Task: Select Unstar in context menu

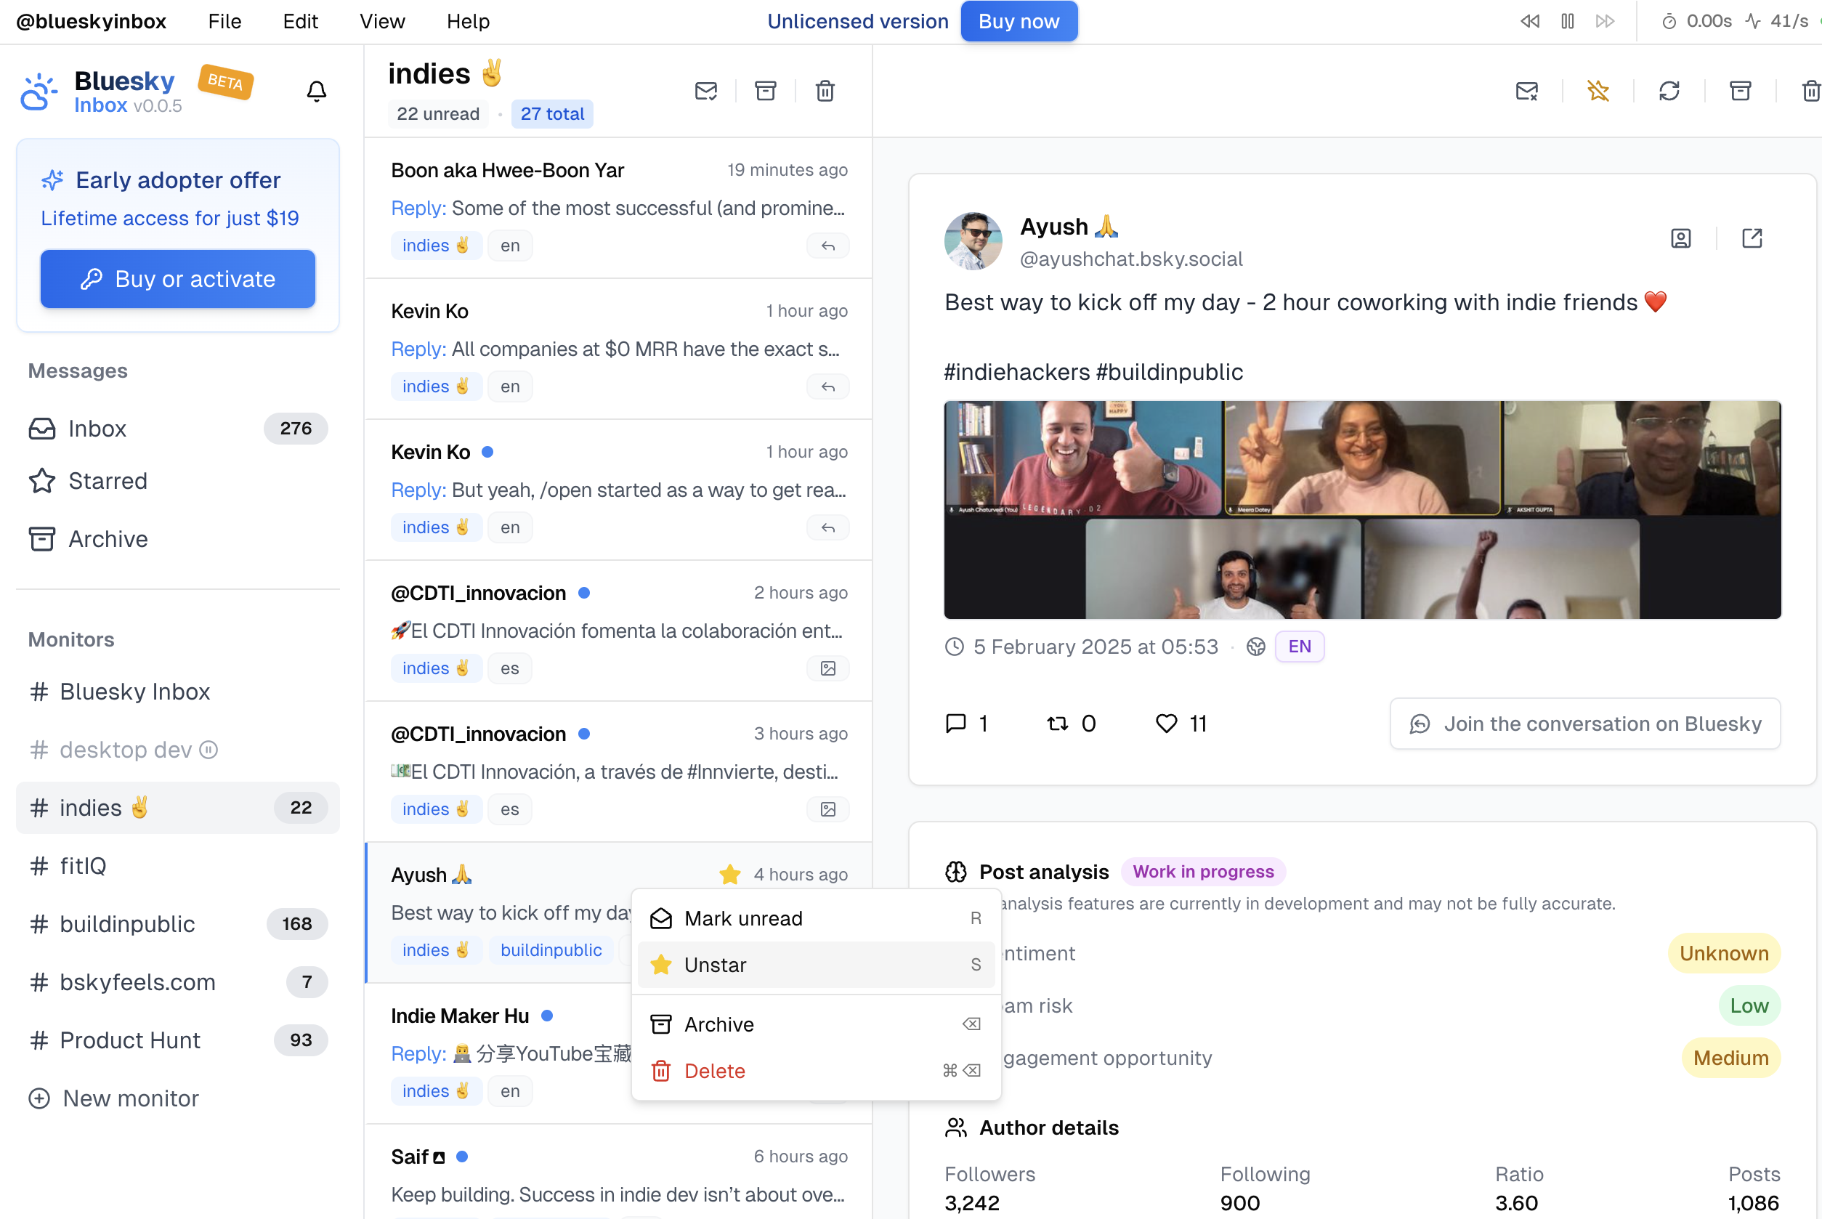Action: (x=816, y=965)
